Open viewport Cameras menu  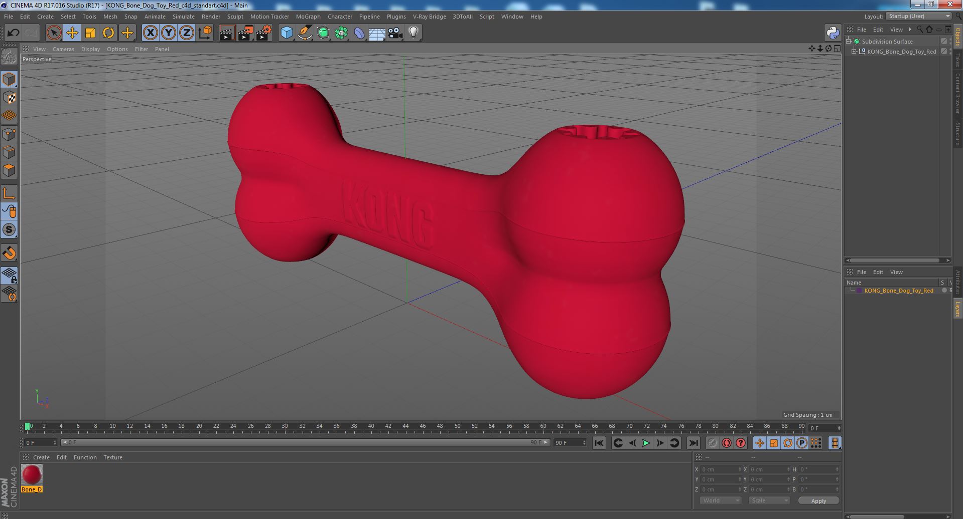[x=63, y=49]
